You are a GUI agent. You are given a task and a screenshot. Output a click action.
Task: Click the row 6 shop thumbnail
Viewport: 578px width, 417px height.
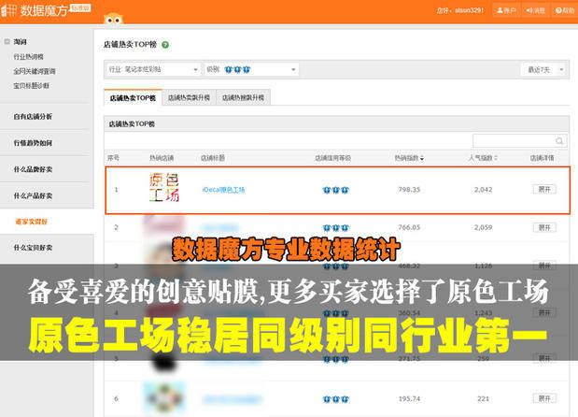164,397
